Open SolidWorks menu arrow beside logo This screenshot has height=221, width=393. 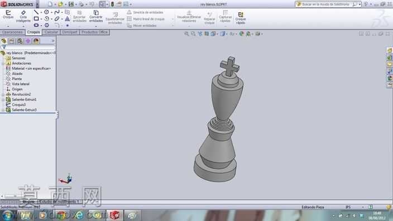click(x=37, y=4)
